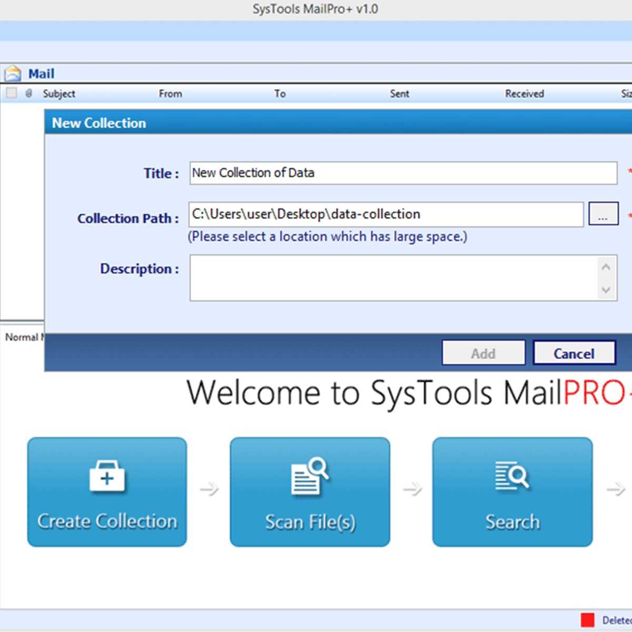Screen dimensions: 632x632
Task: Open the Search tile
Action: pos(512,492)
